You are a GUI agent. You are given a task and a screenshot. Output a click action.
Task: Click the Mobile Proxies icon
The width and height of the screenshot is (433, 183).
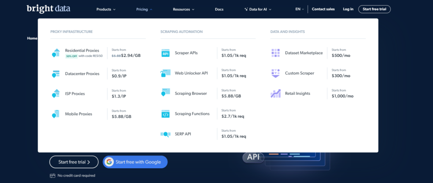click(x=56, y=114)
